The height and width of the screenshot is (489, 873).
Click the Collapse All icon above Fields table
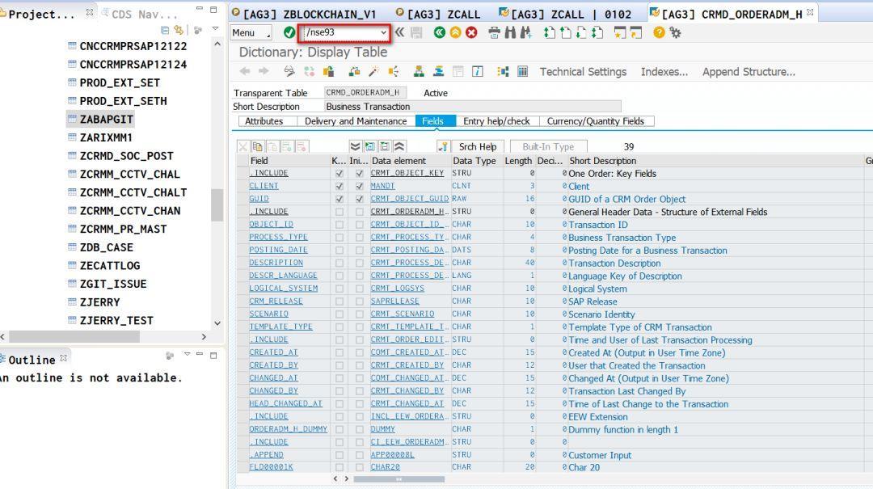click(x=399, y=146)
